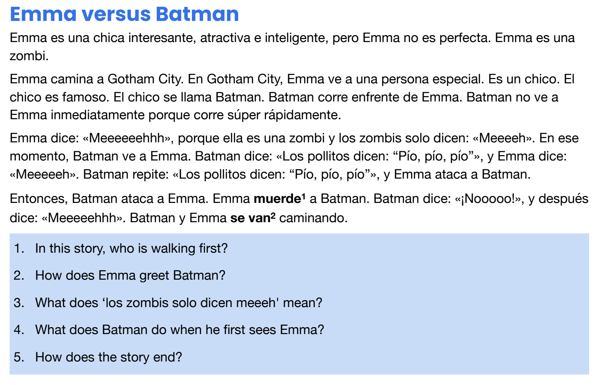Select question "How does Emma greet Batman?"

click(130, 275)
